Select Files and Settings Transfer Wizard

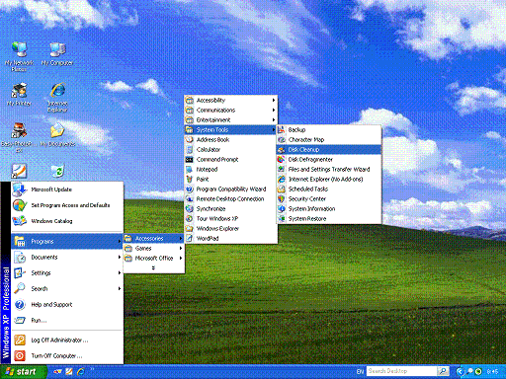[329, 169]
